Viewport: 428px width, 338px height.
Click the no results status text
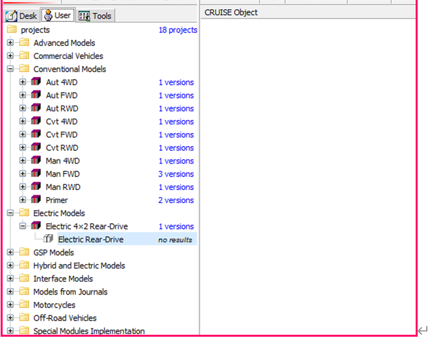[x=175, y=240]
